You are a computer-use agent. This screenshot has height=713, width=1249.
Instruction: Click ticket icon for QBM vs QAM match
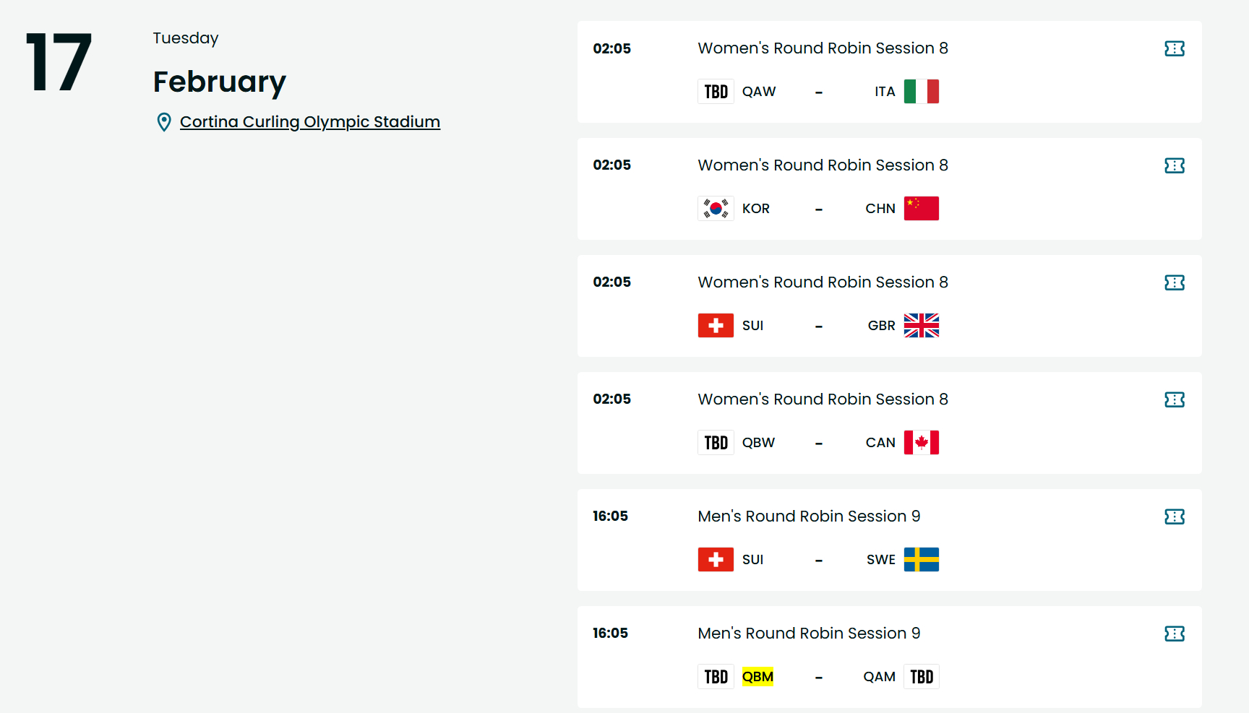pyautogui.click(x=1175, y=634)
